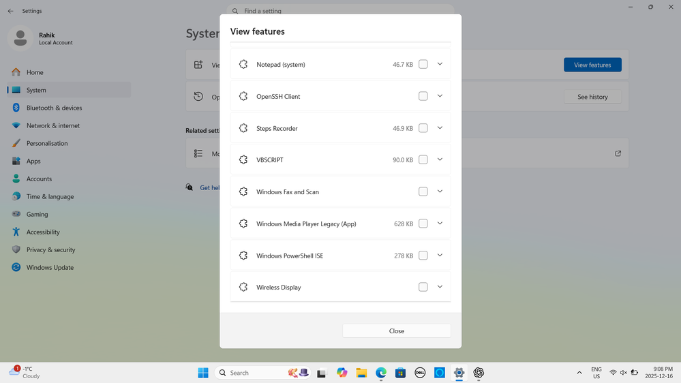Expand the Steps Recorder row chevron
This screenshot has width=681, height=383.
point(440,127)
